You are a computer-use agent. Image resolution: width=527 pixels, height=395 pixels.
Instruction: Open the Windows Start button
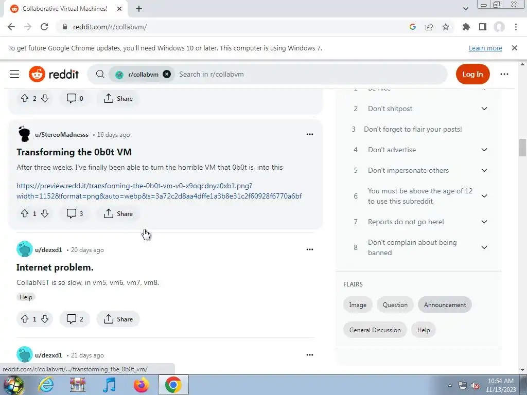(14, 385)
